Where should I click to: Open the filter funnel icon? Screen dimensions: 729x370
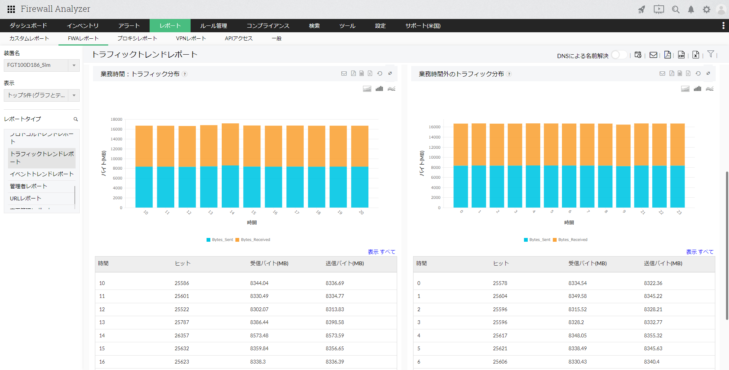pyautogui.click(x=711, y=54)
